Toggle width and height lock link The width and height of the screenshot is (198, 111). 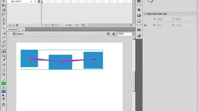[x=145, y=25]
